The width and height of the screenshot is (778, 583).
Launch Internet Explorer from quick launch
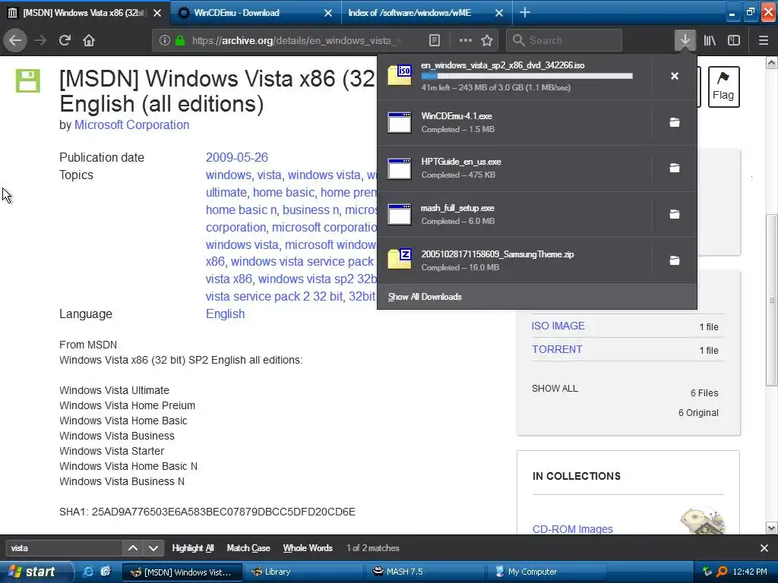(x=88, y=572)
